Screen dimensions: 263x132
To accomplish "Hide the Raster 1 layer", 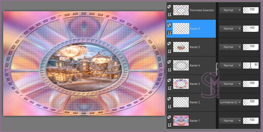I will coord(170,125).
